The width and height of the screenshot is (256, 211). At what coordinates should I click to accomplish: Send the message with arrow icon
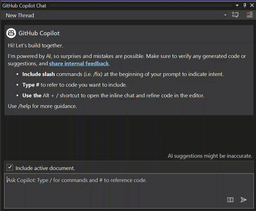243,200
